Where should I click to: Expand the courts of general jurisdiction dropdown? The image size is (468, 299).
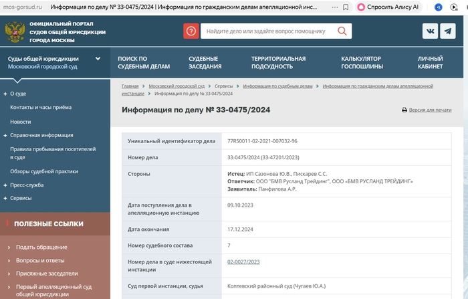(98, 58)
